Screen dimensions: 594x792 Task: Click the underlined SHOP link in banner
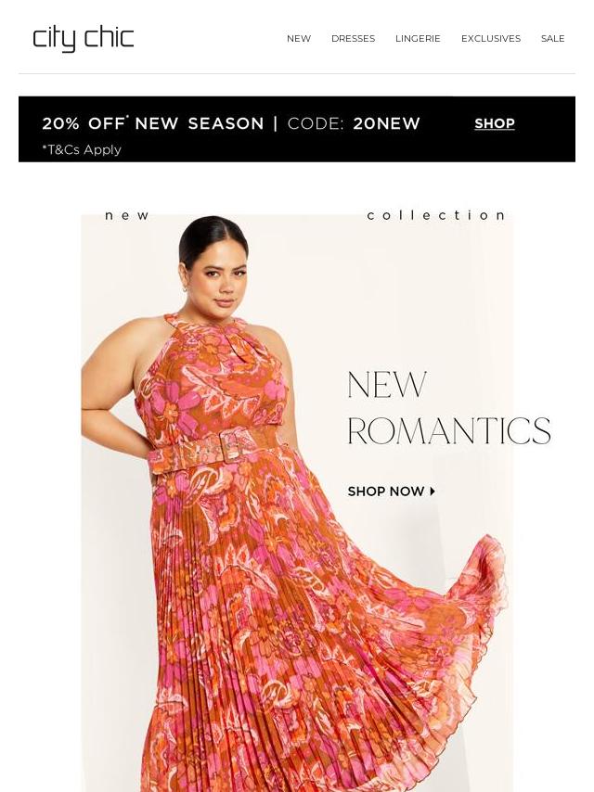pyautogui.click(x=495, y=123)
